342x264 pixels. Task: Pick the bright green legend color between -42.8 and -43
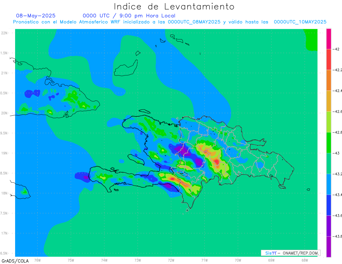tap(329, 143)
